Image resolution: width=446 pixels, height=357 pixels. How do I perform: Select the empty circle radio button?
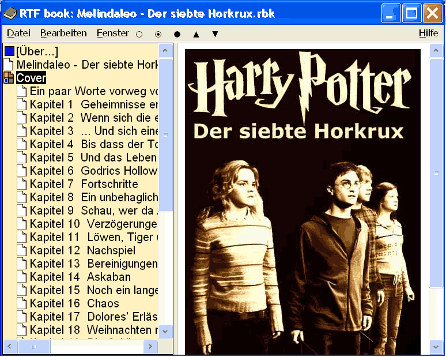click(x=139, y=35)
